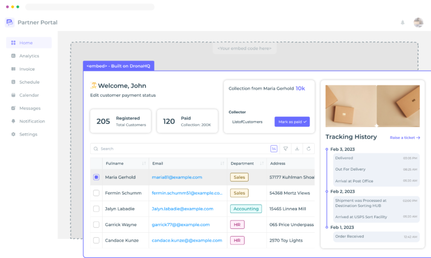This screenshot has height=258, width=431.
Task: Click the Schedule sidebar icon
Action: (13, 82)
